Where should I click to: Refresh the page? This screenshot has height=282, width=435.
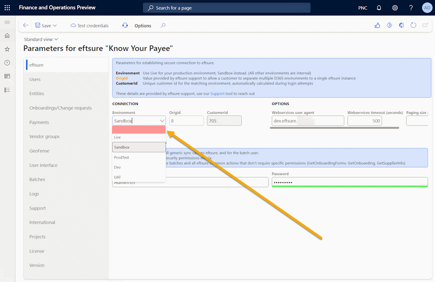[413, 25]
